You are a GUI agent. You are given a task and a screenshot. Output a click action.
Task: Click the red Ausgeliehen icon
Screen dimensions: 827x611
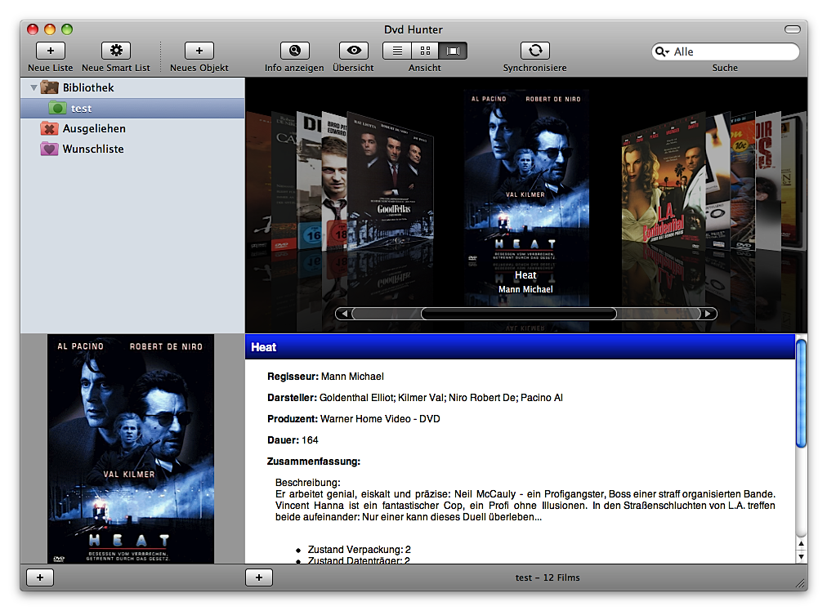pos(50,128)
